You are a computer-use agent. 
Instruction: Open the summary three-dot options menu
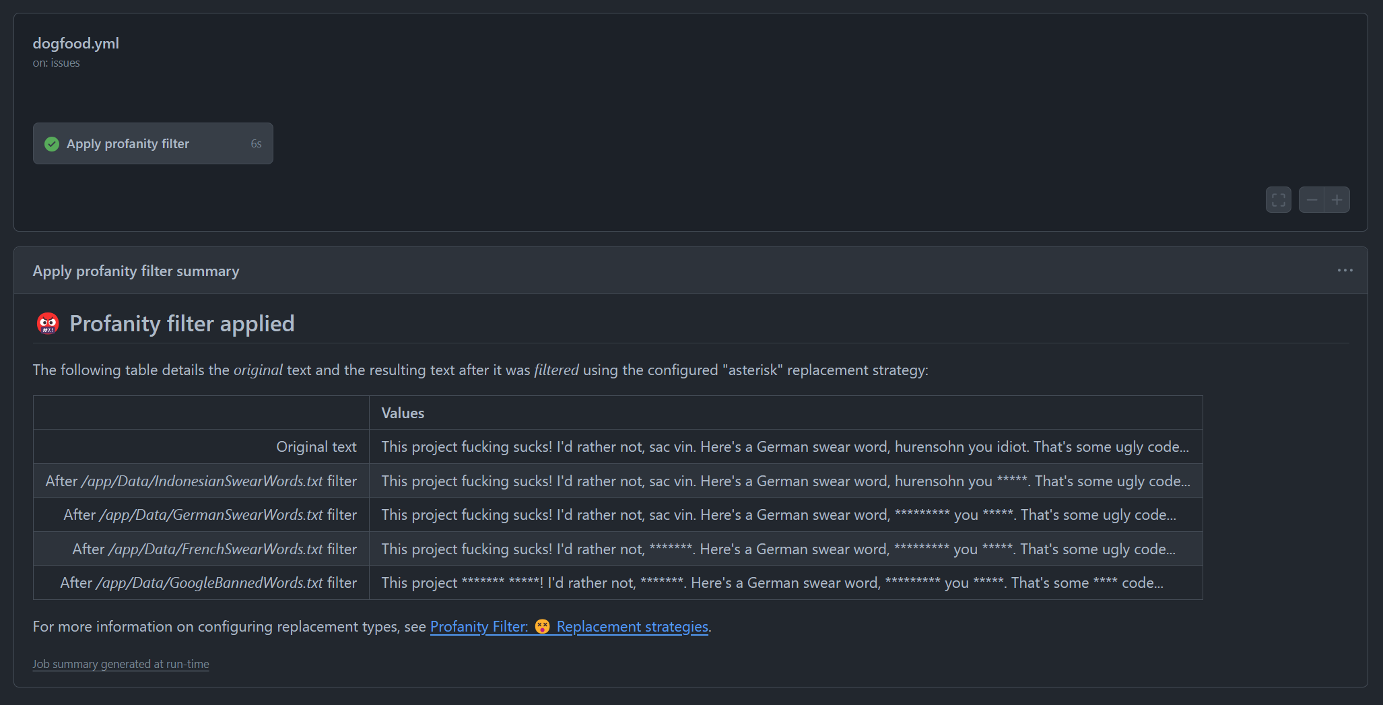click(x=1345, y=271)
